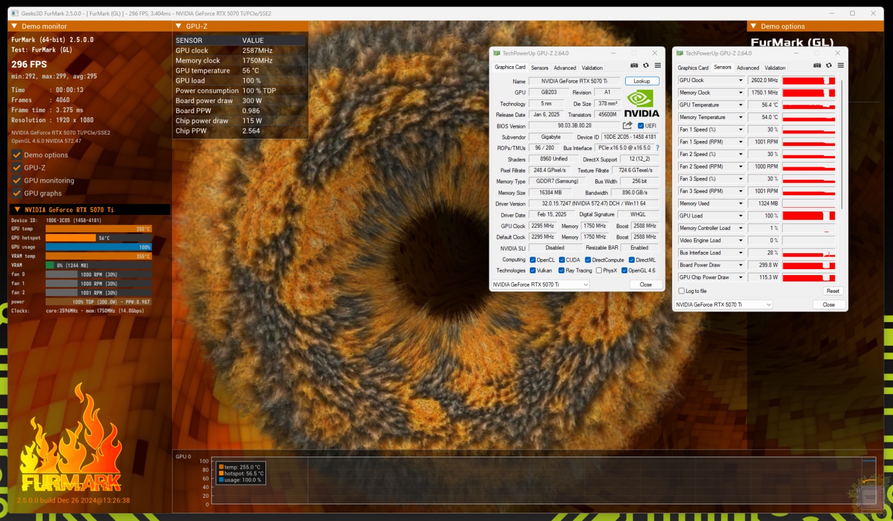Switch to Graphics Card tab in Sensors window
Image resolution: width=893 pixels, height=521 pixels.
tap(693, 68)
